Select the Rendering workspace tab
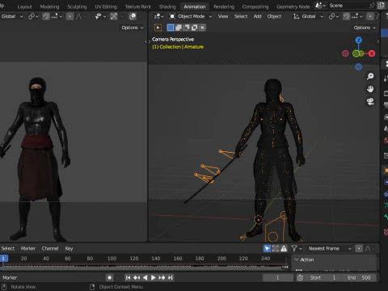The height and width of the screenshot is (291, 388). click(224, 6)
